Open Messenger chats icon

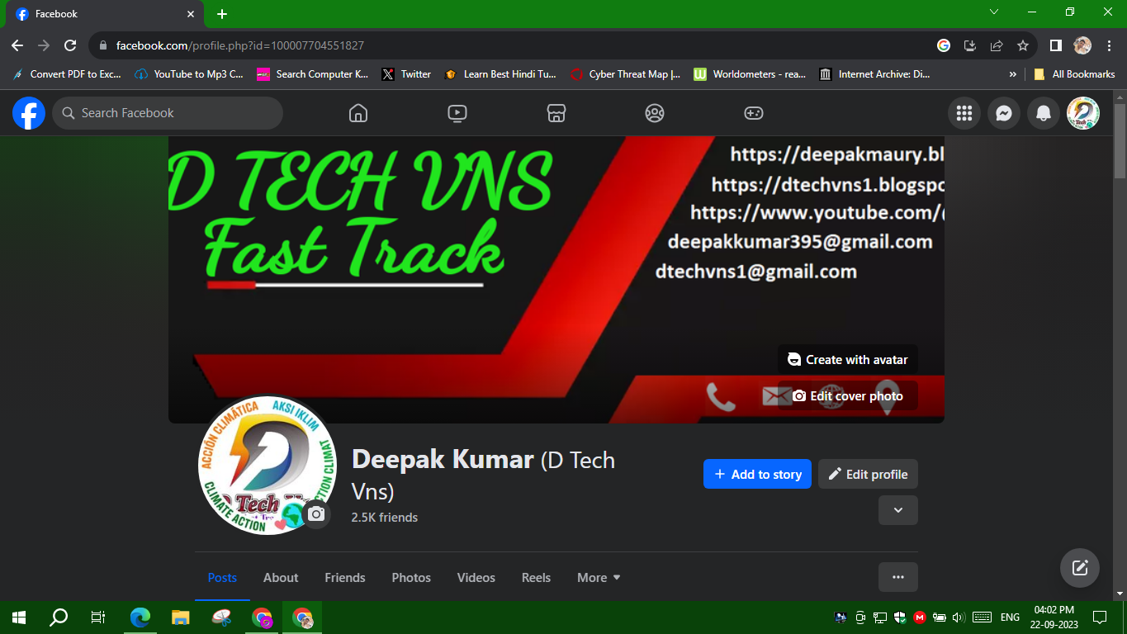tap(1004, 113)
